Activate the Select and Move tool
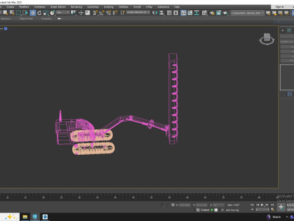The image size is (294, 221). coord(32,13)
